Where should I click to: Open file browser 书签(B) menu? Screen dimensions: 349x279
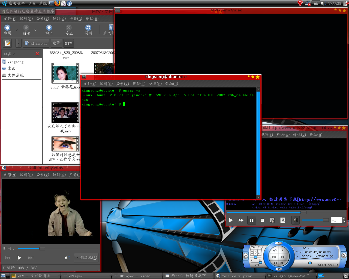point(76,19)
